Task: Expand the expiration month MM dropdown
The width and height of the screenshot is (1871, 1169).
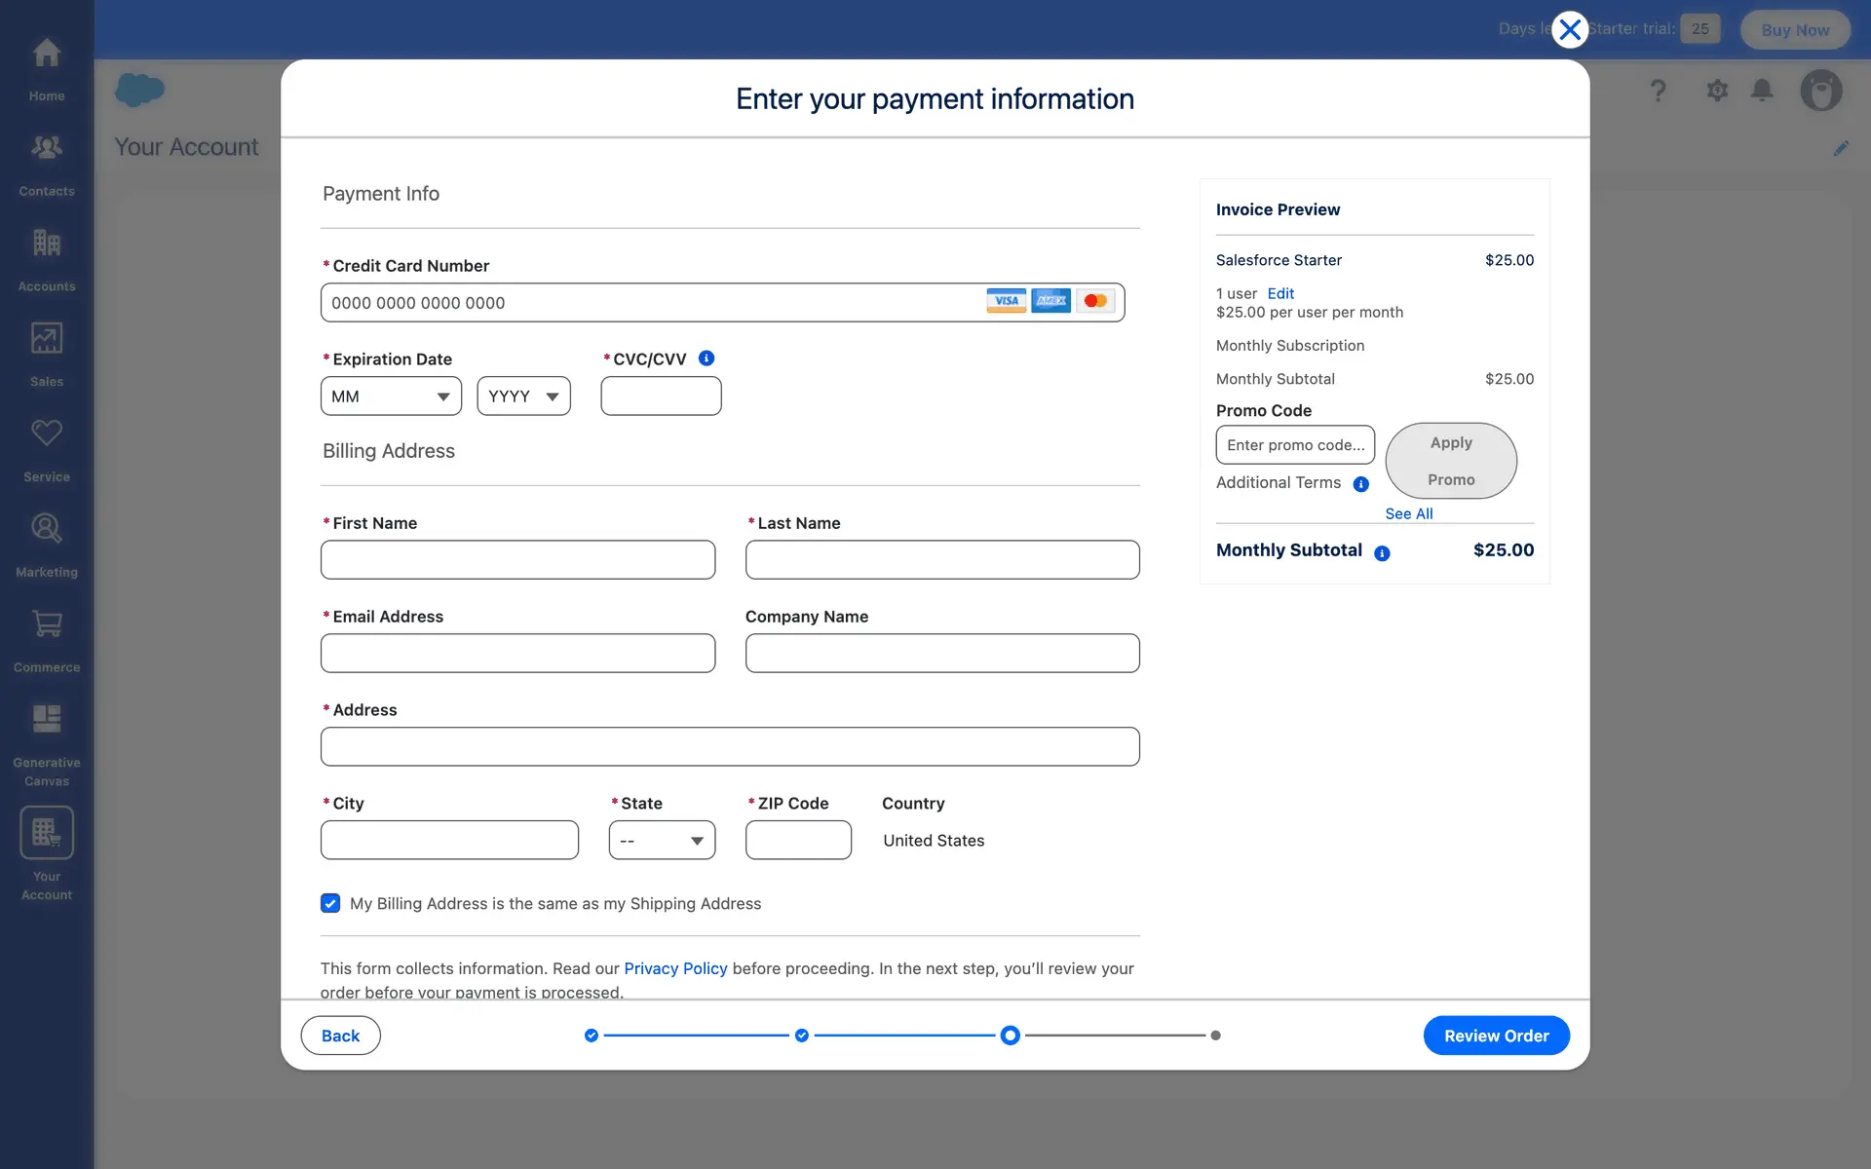Action: point(391,396)
